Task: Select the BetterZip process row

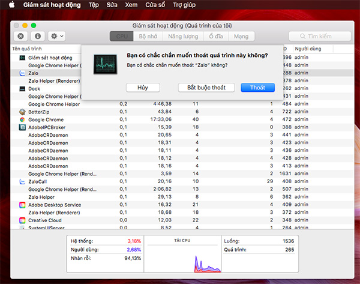Action: pos(183,112)
